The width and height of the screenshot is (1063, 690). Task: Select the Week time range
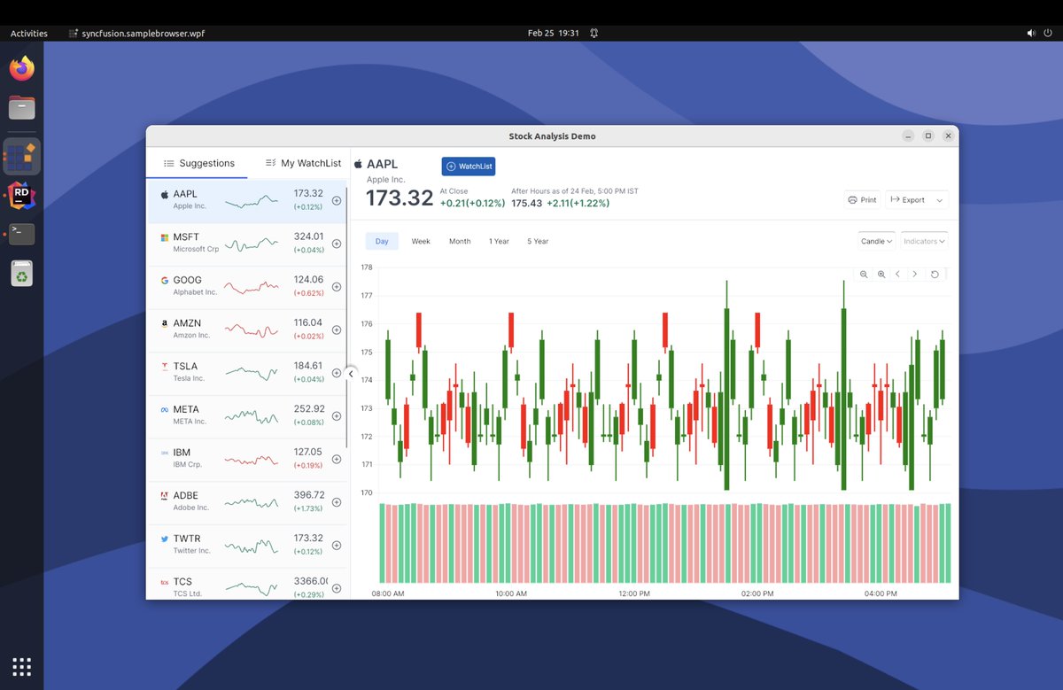[421, 241]
